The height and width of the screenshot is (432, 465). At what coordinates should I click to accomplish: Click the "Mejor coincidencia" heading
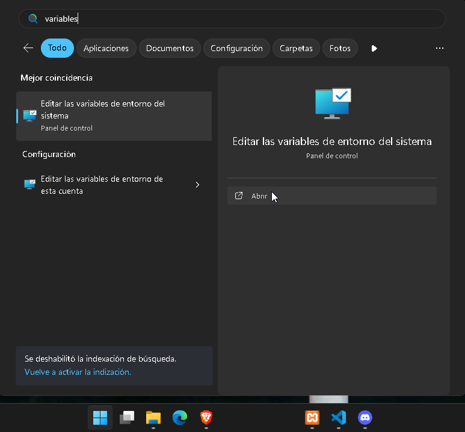pyautogui.click(x=57, y=78)
